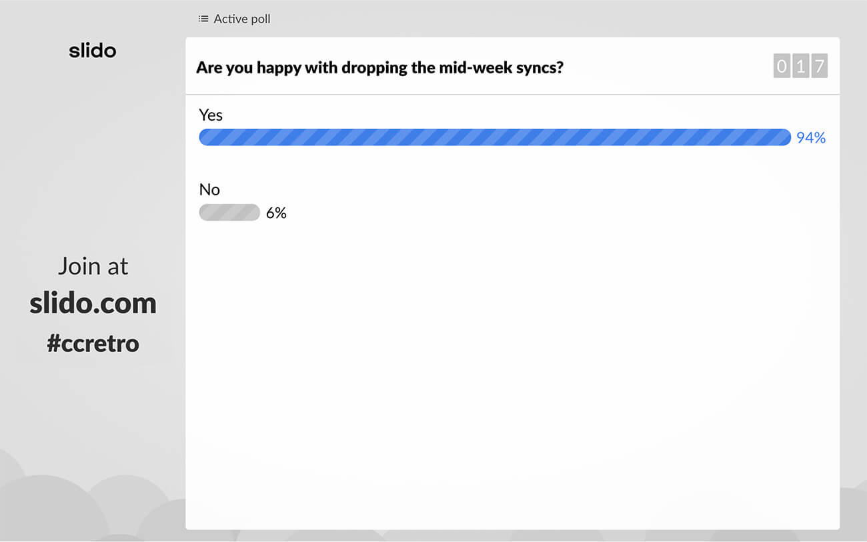The height and width of the screenshot is (542, 867).
Task: Click the gray striped No result bar
Action: click(x=229, y=213)
